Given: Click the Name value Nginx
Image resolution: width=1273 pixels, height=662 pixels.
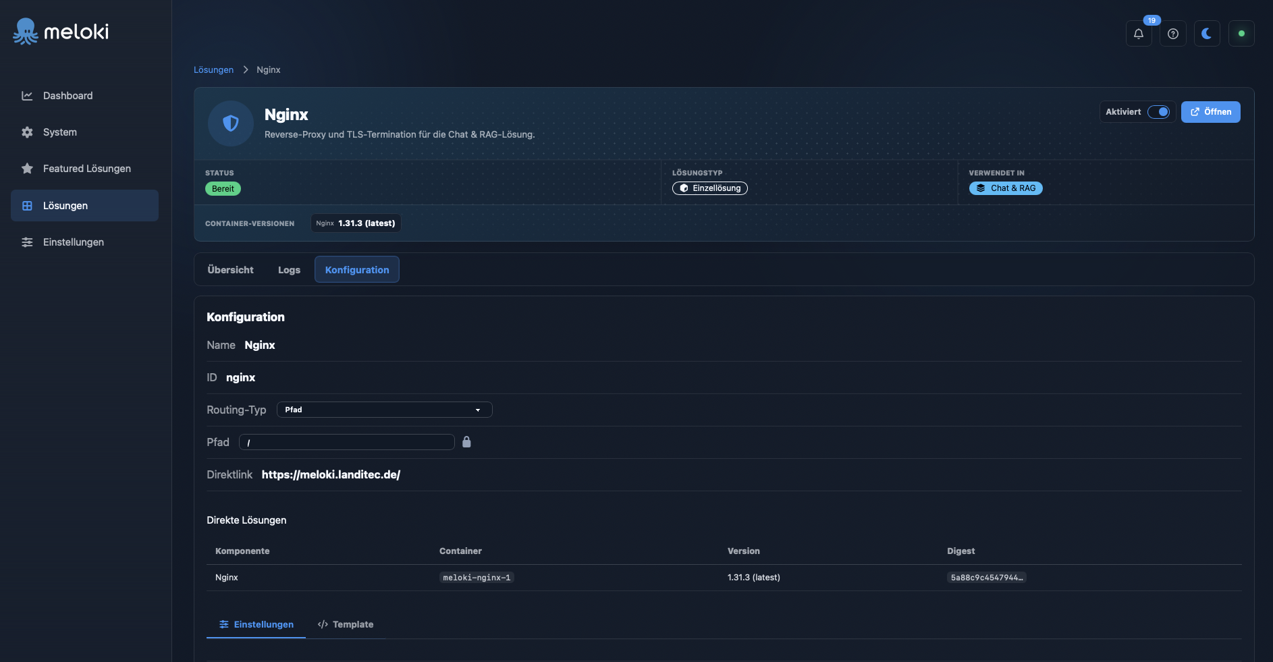Looking at the screenshot, I should [260, 346].
